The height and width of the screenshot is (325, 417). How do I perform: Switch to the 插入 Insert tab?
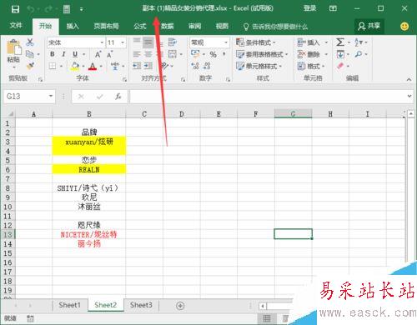tap(73, 26)
